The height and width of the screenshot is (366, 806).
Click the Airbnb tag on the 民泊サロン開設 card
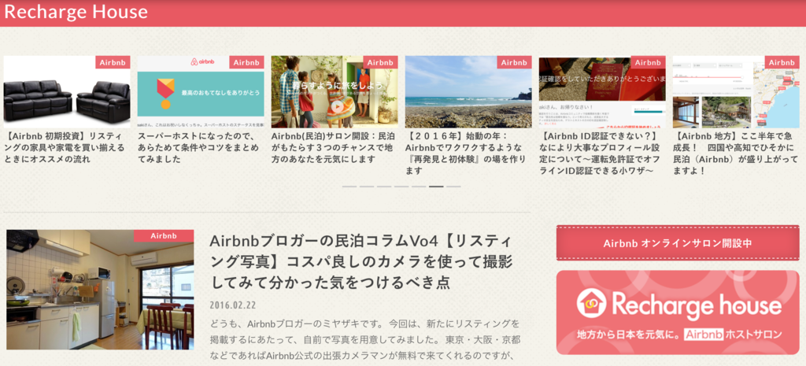pos(380,62)
